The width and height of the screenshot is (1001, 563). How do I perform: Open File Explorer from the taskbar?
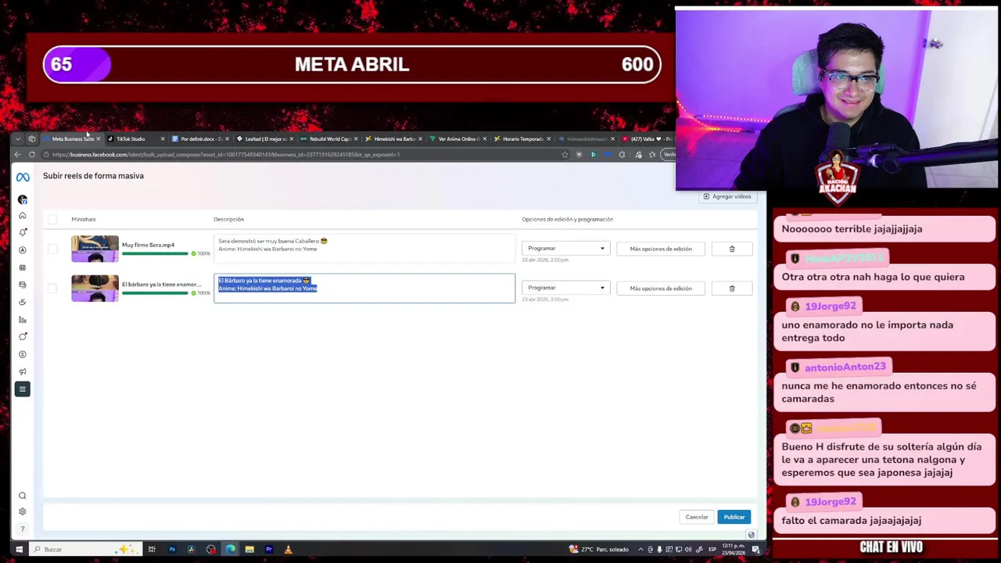tap(249, 550)
